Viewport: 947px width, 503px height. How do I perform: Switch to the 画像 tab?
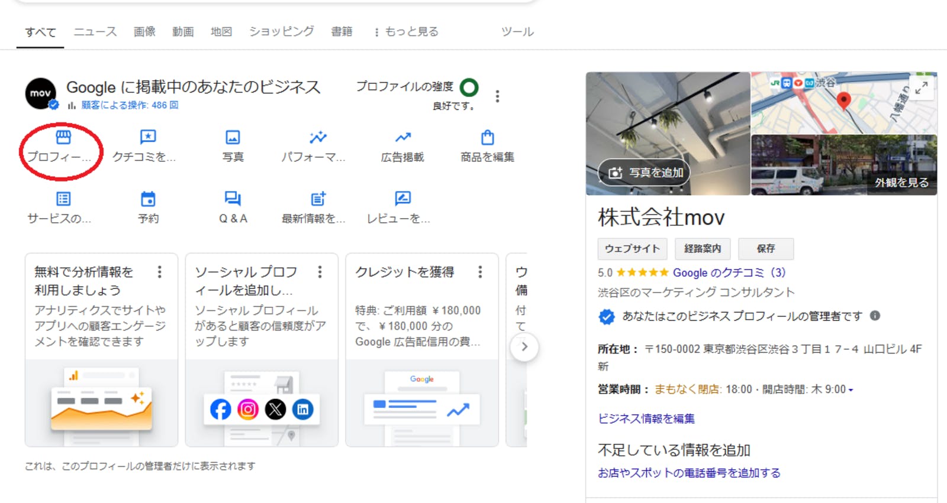144,32
